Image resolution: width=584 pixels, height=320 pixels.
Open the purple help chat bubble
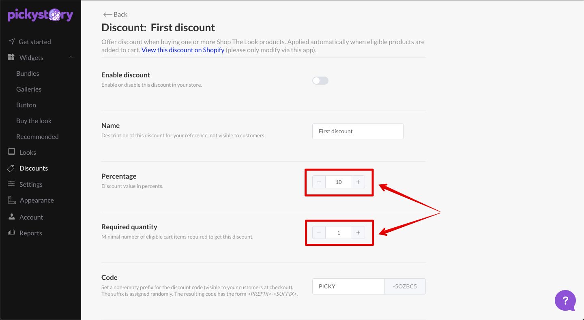click(565, 301)
